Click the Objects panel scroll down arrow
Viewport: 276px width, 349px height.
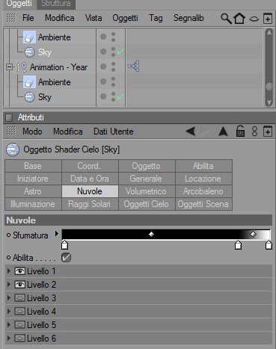(x=269, y=102)
